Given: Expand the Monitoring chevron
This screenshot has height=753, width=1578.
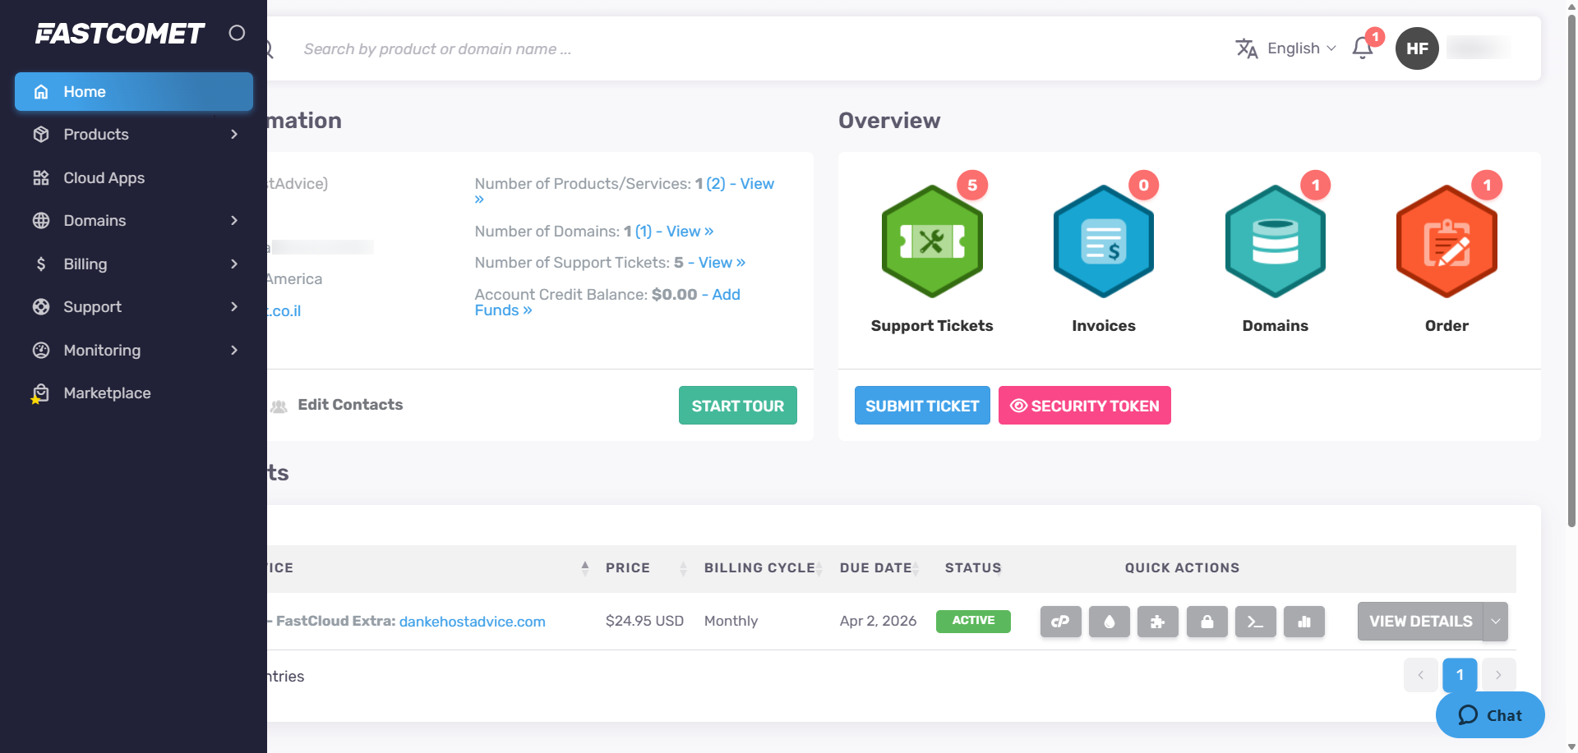Looking at the screenshot, I should click(x=234, y=350).
